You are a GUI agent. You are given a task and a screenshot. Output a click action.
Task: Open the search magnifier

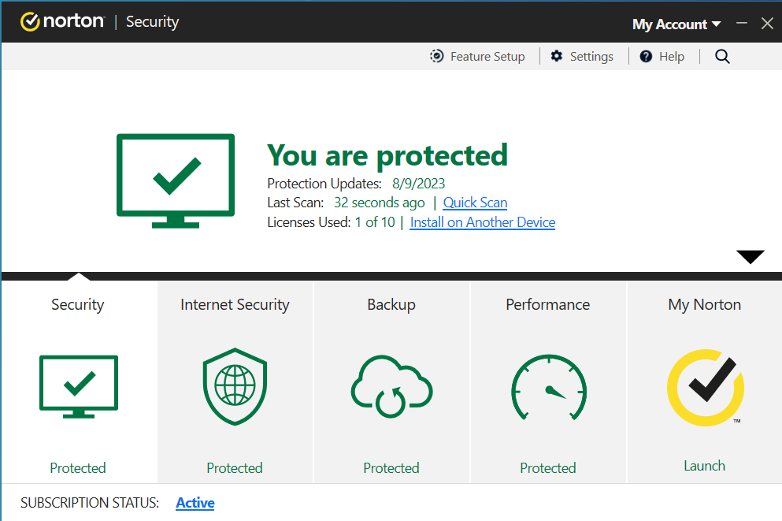click(722, 56)
